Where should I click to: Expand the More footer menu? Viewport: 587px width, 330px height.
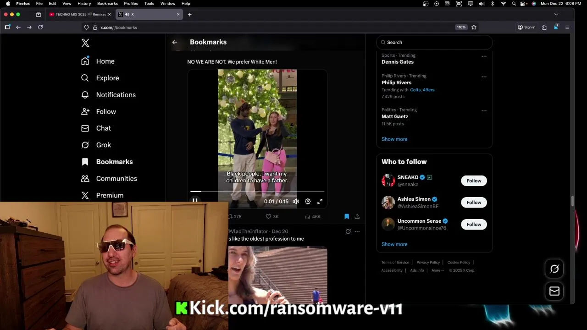point(437,270)
